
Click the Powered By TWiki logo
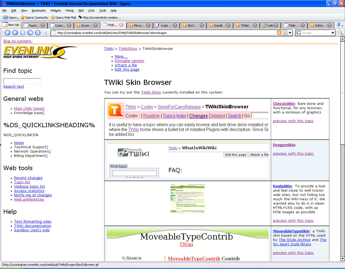tap(133, 152)
